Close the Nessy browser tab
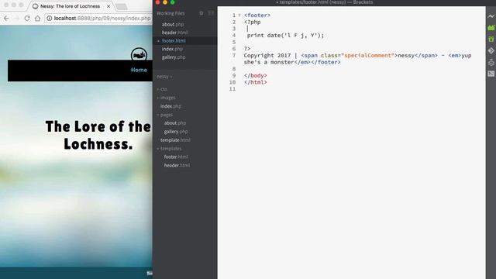The height and width of the screenshot is (279, 496). point(108,6)
